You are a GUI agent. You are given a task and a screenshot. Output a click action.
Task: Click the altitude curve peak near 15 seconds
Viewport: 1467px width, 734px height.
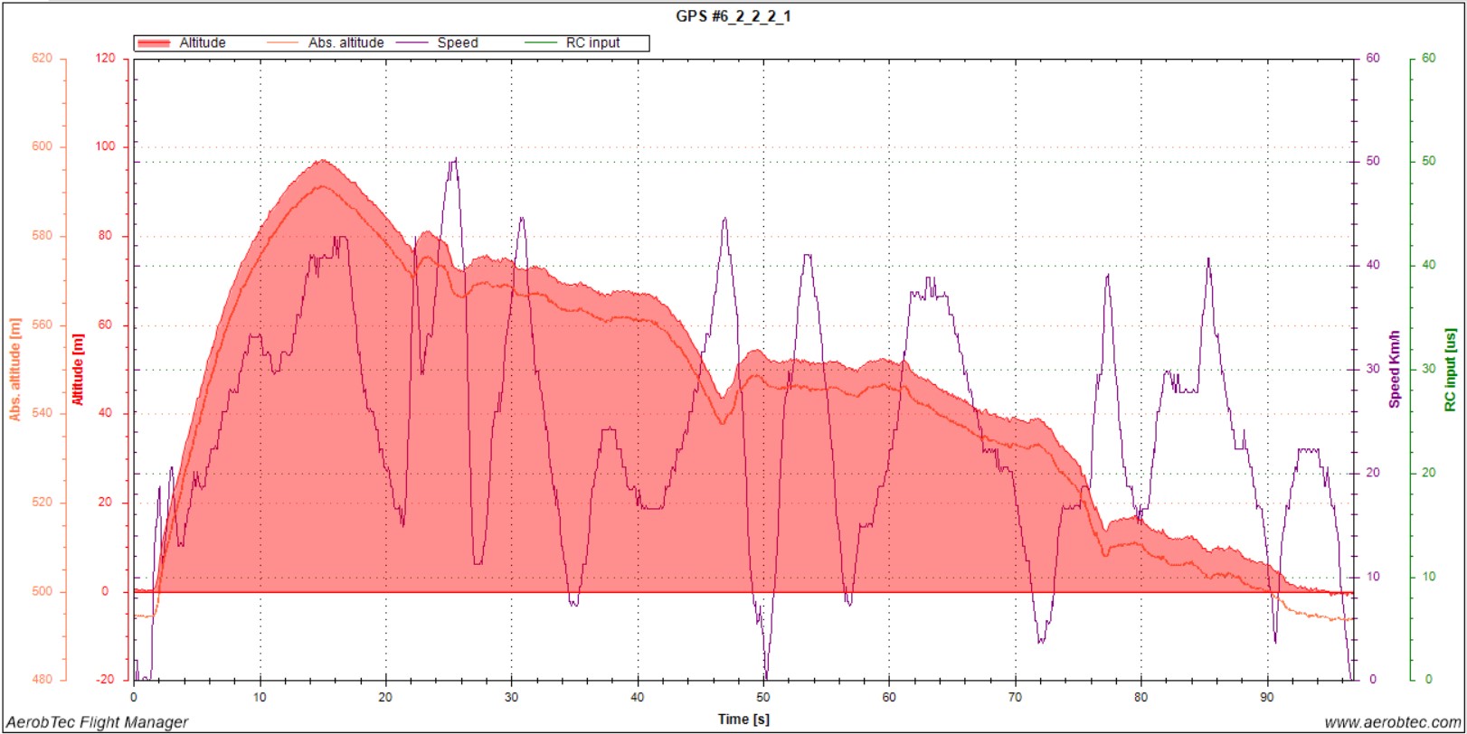(x=322, y=161)
